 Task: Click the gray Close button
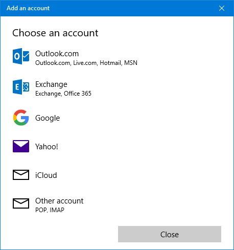point(170,234)
